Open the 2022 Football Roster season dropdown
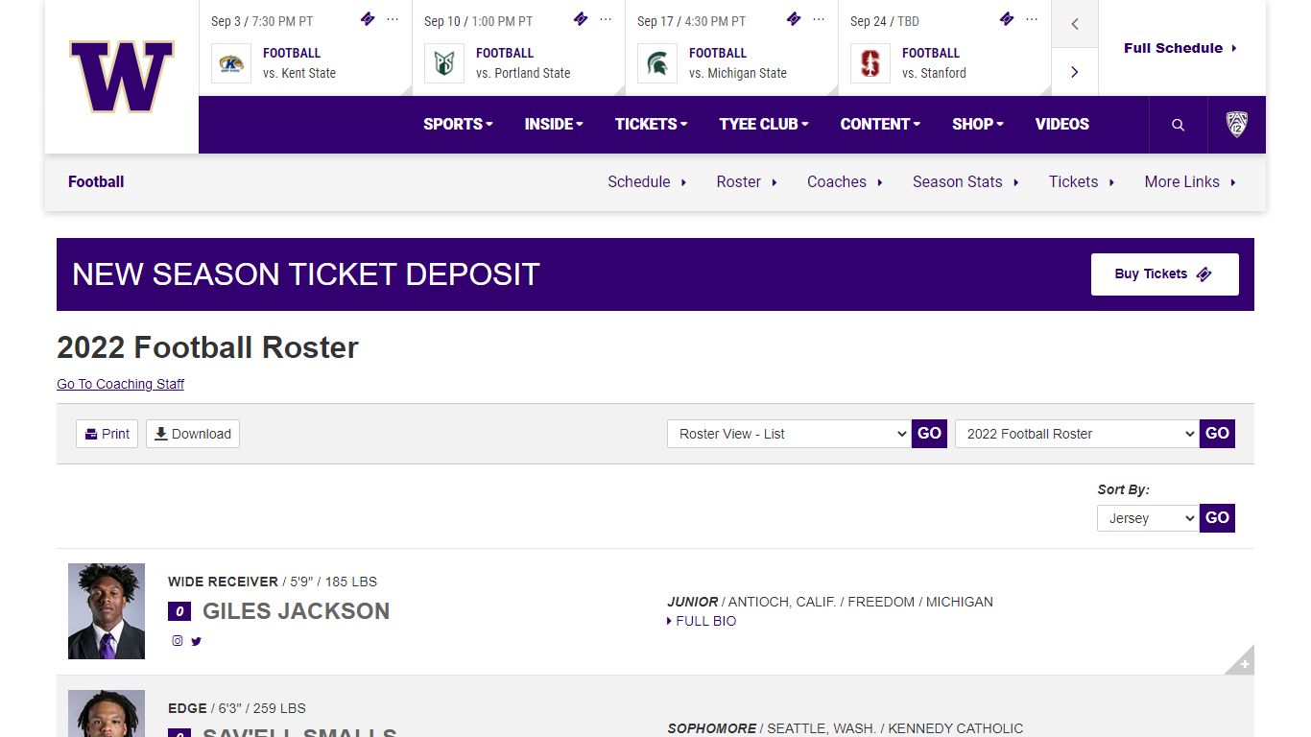The width and height of the screenshot is (1311, 737). click(x=1077, y=434)
